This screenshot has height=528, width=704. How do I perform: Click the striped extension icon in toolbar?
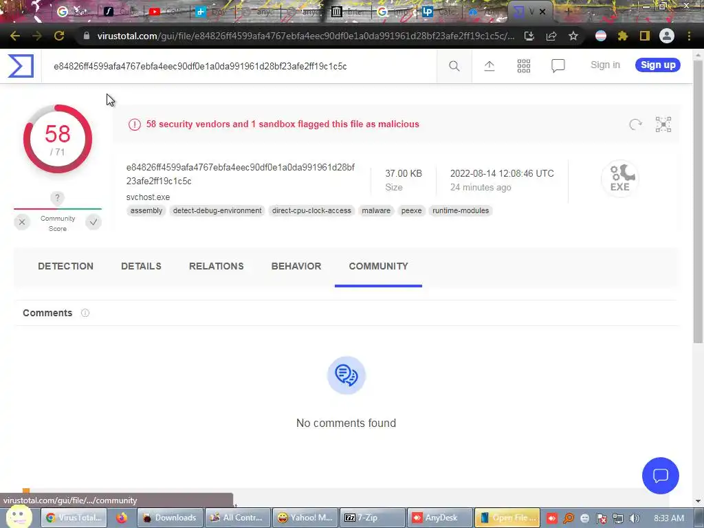pos(601,36)
